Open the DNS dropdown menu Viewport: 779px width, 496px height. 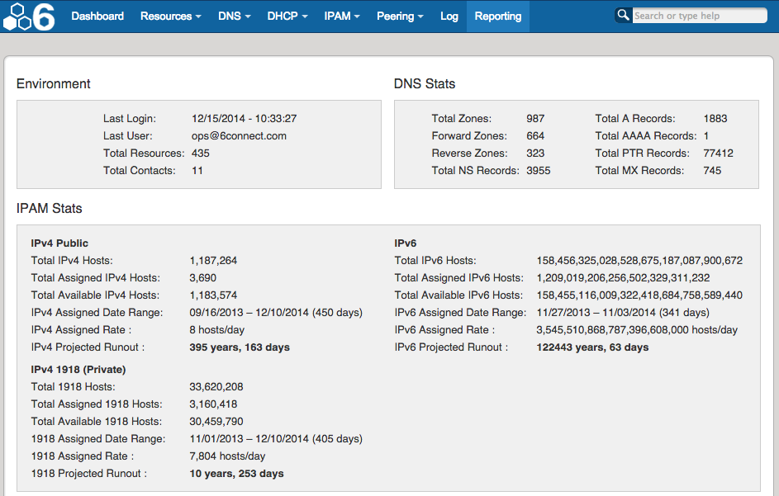tap(234, 17)
